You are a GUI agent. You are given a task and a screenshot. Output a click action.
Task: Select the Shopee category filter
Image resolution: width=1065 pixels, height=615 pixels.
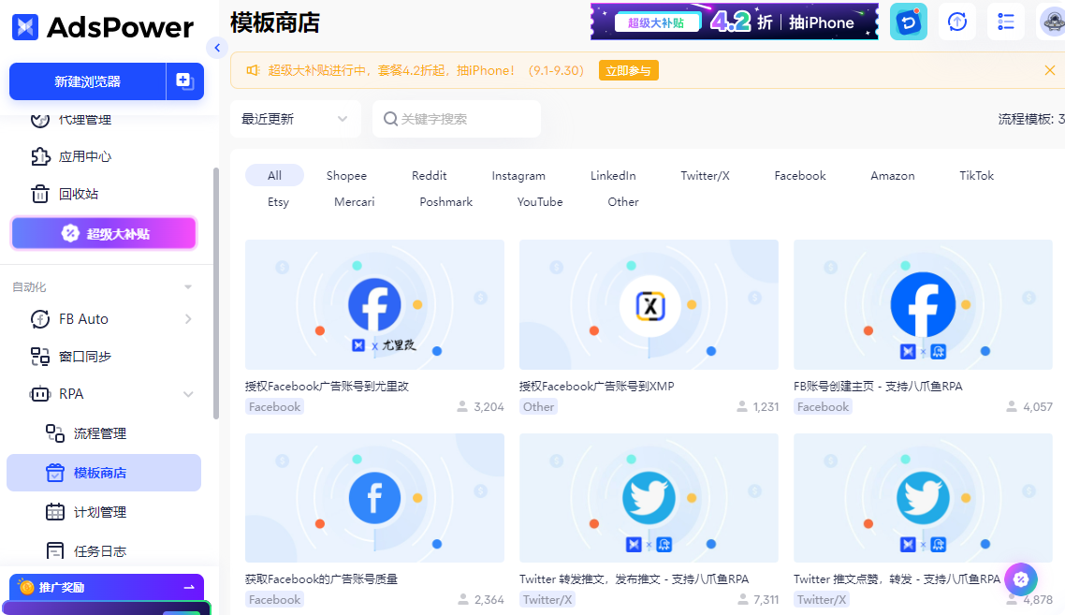pos(346,175)
